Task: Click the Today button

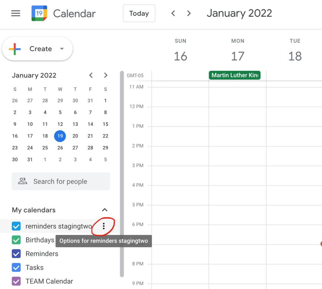Action: click(139, 13)
